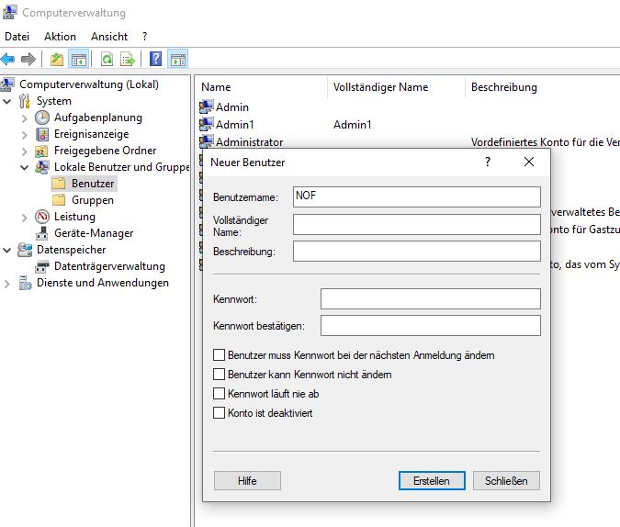Toggle the console tree pane icon
The height and width of the screenshot is (527, 620).
click(79, 60)
